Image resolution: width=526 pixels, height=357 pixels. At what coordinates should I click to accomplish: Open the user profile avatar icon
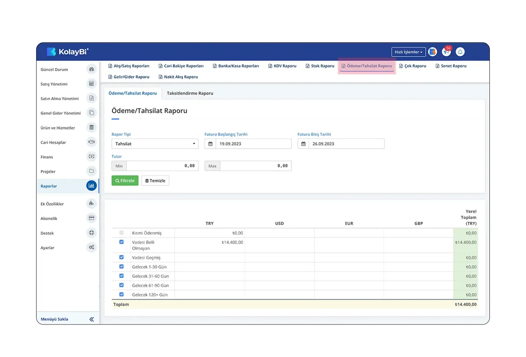pyautogui.click(x=432, y=52)
